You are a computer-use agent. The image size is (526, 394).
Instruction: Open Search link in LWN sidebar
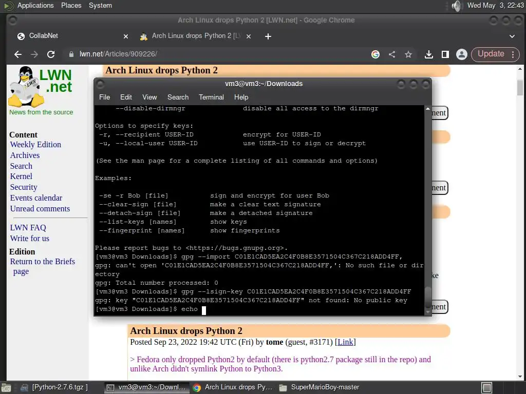pyautogui.click(x=21, y=166)
